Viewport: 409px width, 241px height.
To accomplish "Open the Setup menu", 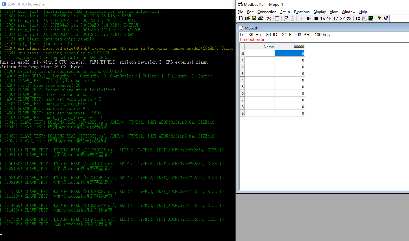I will tap(285, 12).
